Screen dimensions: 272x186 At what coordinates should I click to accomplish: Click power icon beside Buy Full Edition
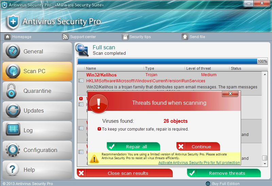208,184
